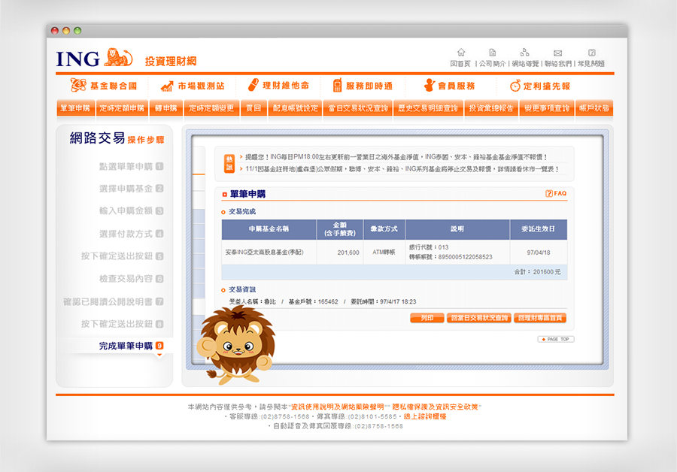Open the 市場觀測站 main menu
The width and height of the screenshot is (677, 472).
193,86
